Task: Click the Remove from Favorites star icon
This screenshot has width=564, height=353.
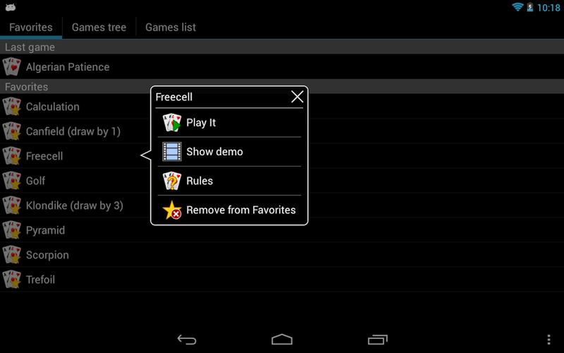Action: click(x=172, y=210)
